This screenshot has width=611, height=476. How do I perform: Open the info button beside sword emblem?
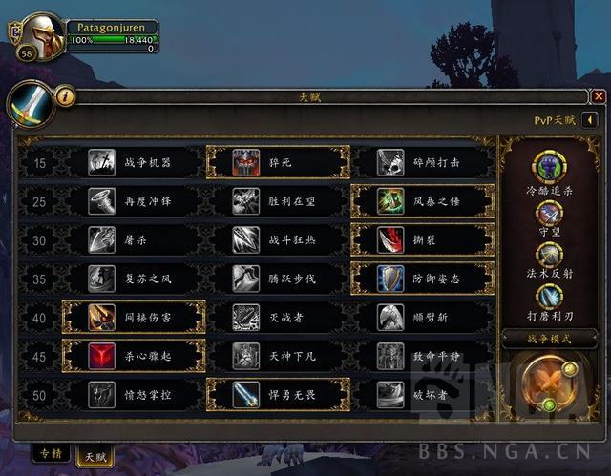[x=66, y=95]
